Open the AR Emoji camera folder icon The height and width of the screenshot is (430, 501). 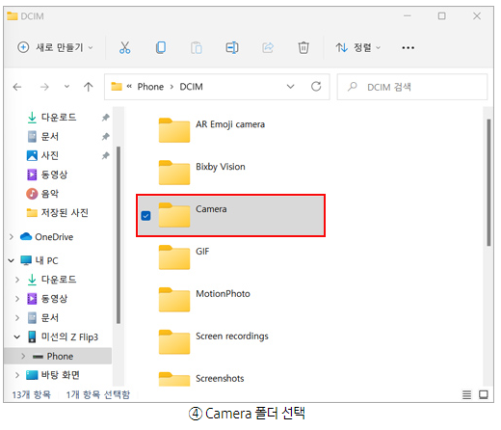point(174,130)
